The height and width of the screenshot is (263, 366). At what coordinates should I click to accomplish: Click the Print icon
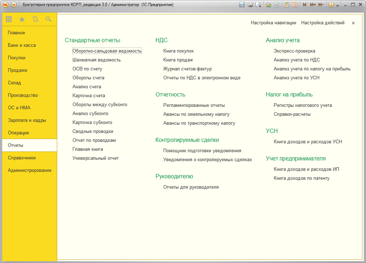(250, 5)
